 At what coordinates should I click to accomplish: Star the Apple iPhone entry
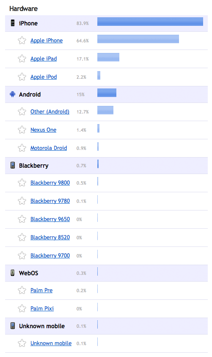tap(22, 40)
